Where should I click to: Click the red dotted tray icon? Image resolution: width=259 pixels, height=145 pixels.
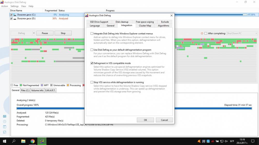pyautogui.click(x=213, y=141)
